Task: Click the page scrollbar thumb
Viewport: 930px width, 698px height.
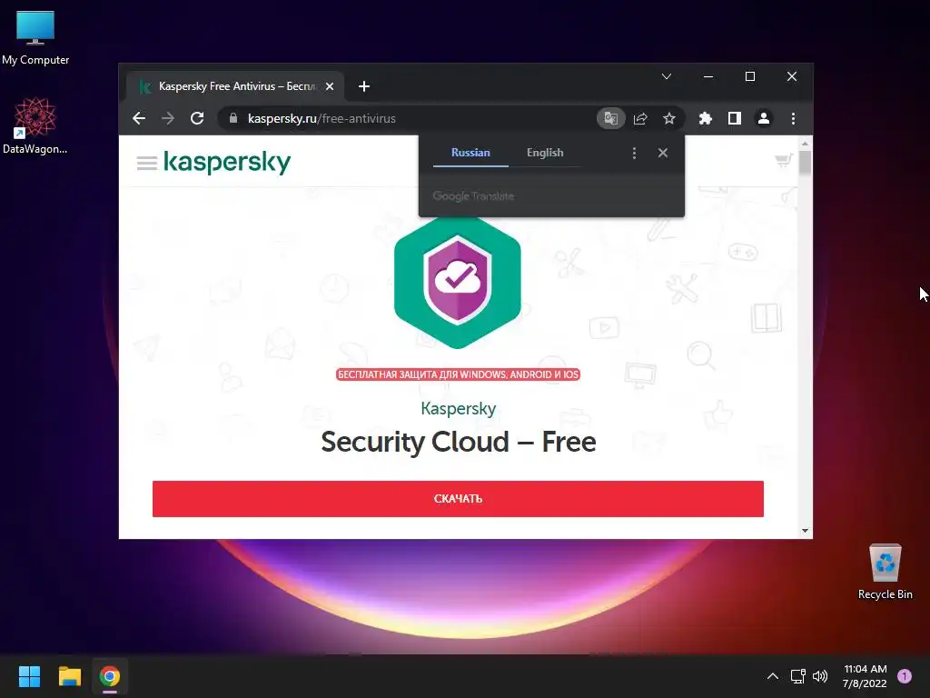Action: (805, 162)
